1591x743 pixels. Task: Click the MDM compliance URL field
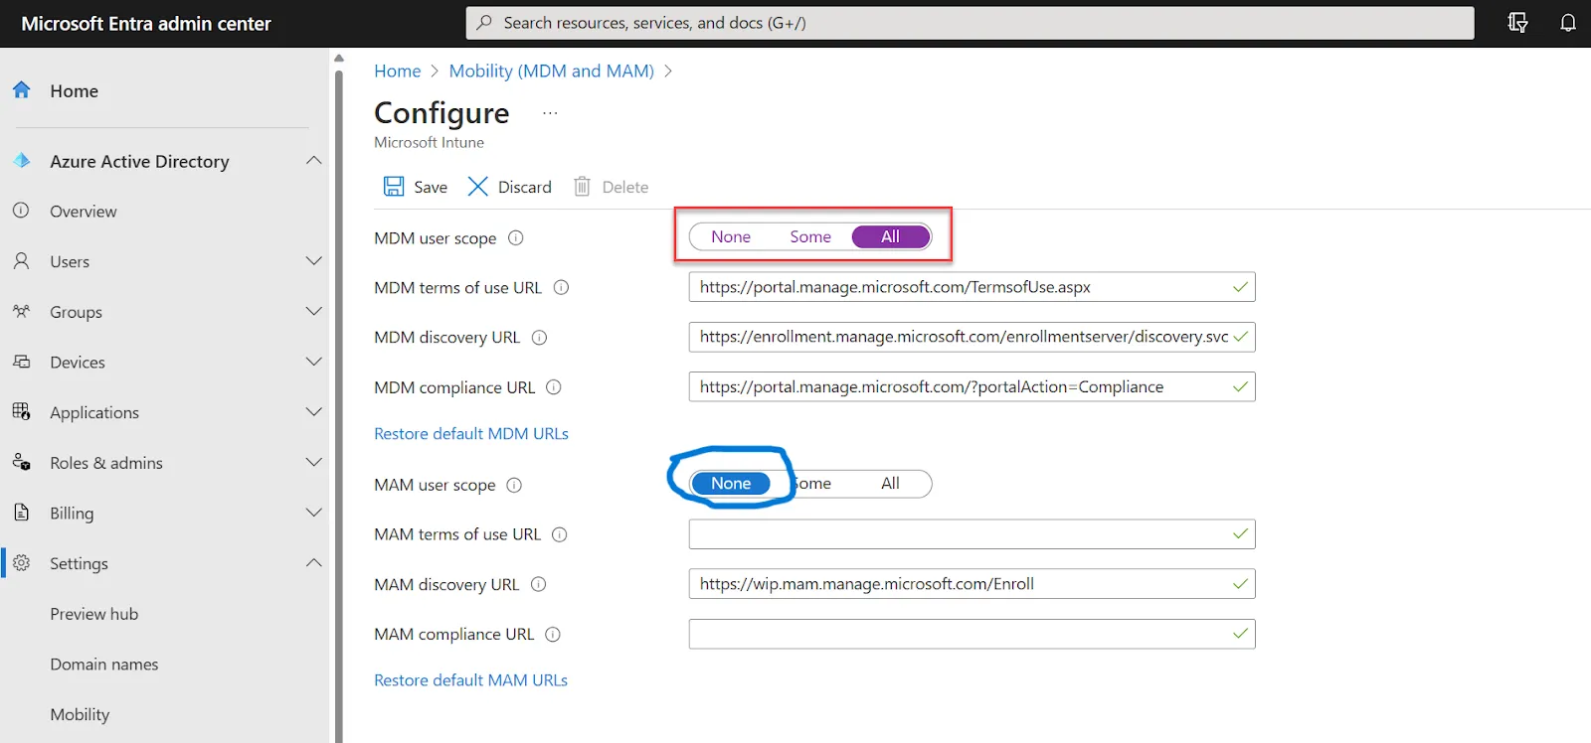coord(972,386)
